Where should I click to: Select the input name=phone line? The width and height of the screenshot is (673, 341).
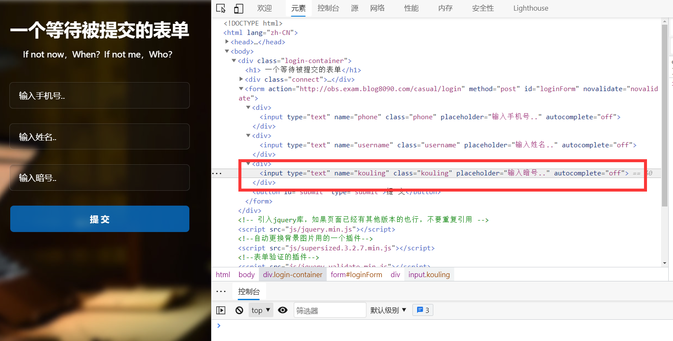pyautogui.click(x=440, y=117)
